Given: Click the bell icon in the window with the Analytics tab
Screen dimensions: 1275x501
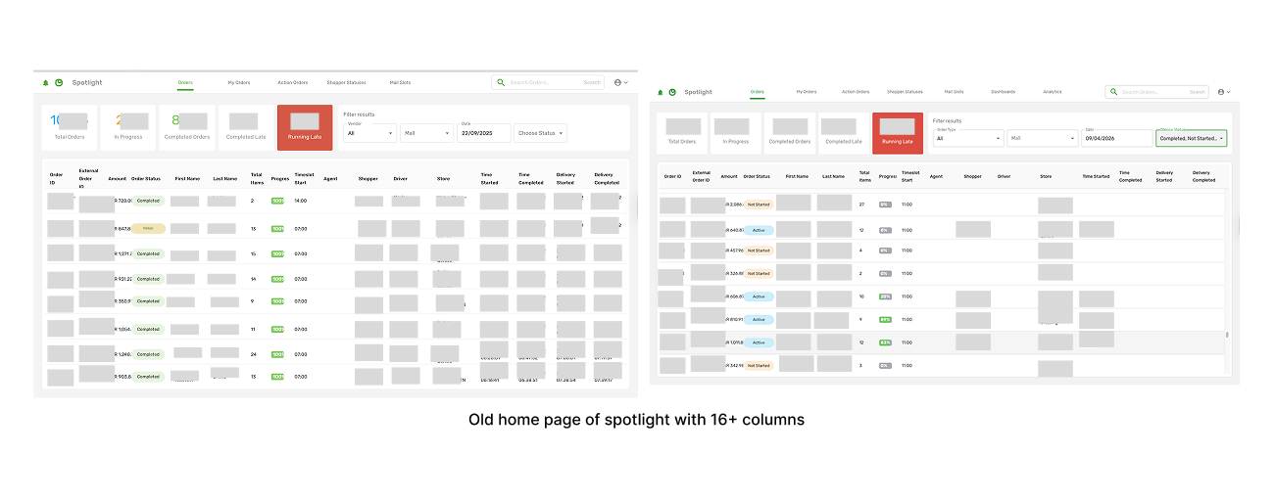Looking at the screenshot, I should click(661, 92).
